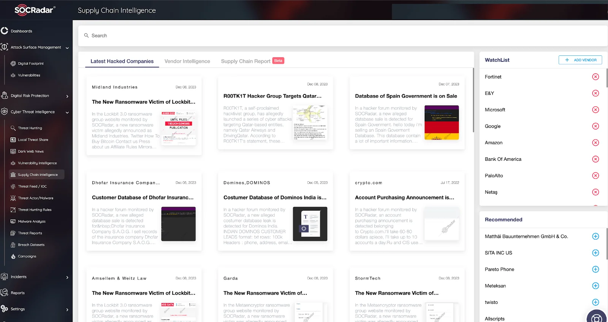Select Vulnerability Intelligence icon
This screenshot has width=608, height=322.
13,163
